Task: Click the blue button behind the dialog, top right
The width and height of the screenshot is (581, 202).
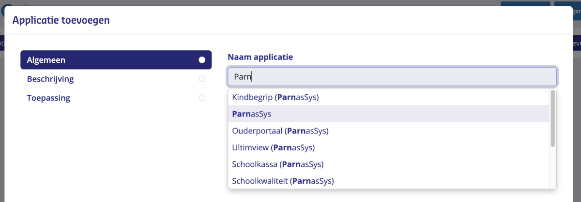Action: [526, 3]
